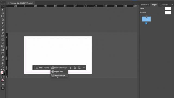Image resolution: width=174 pixels, height=98 pixels.
Task: Select the Scissors tool
Action: pos(2,43)
